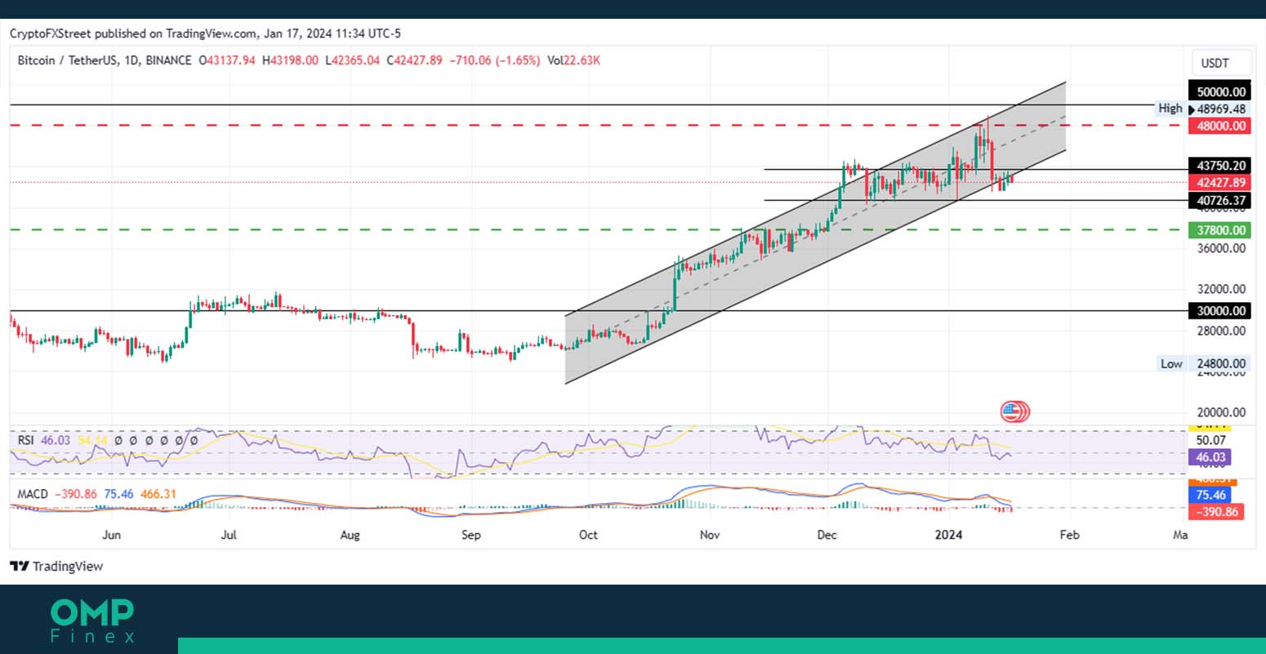
Task: Click the low price L42365.04
Action: (353, 60)
